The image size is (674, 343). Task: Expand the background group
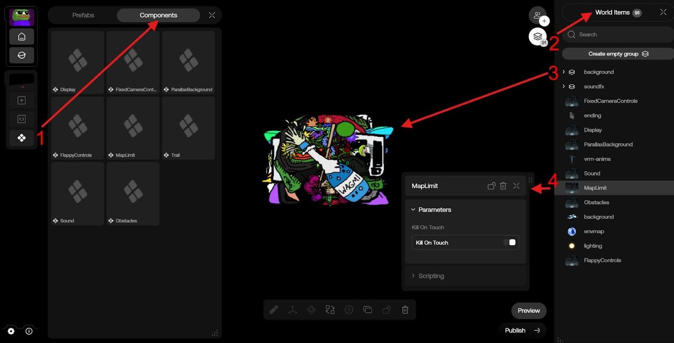pyautogui.click(x=564, y=72)
